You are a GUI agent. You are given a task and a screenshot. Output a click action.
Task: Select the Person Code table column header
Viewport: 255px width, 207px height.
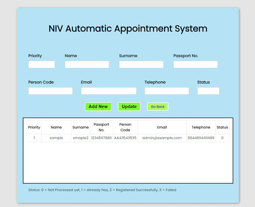[x=125, y=127]
